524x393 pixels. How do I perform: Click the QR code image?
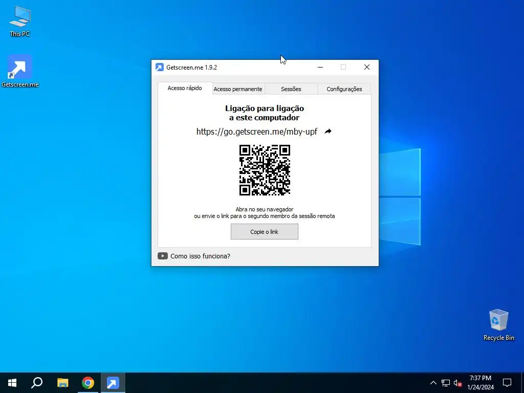click(265, 170)
